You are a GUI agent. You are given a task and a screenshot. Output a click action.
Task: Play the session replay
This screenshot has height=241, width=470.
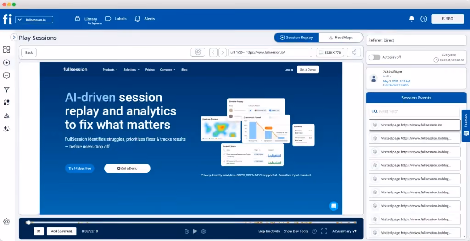(195, 231)
